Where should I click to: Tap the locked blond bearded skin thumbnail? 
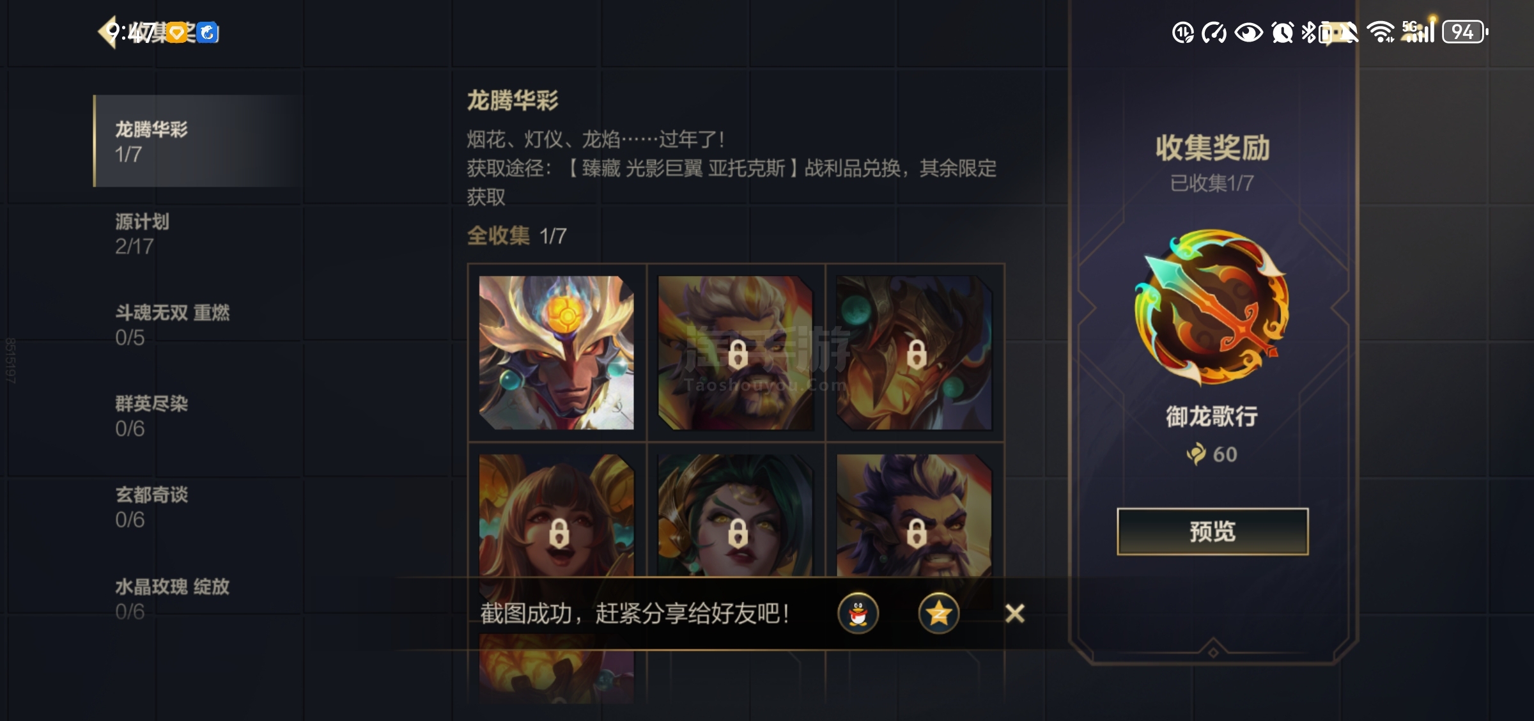(x=736, y=352)
